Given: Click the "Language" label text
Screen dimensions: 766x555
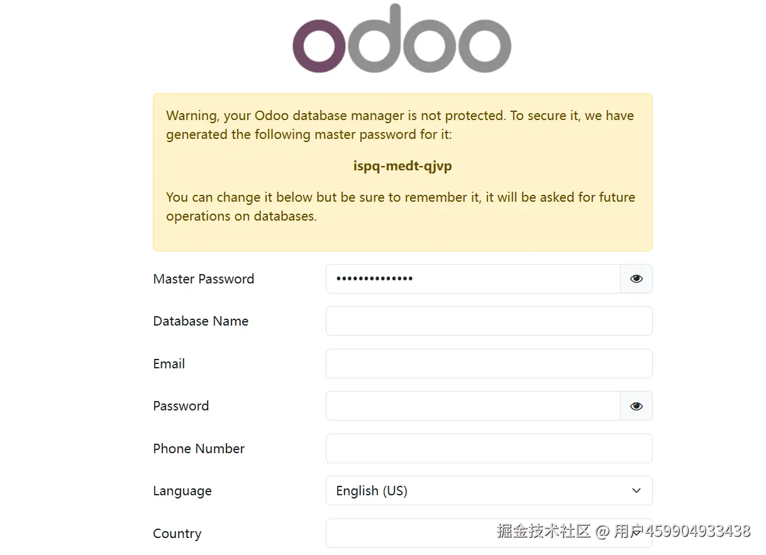Looking at the screenshot, I should [x=182, y=491].
